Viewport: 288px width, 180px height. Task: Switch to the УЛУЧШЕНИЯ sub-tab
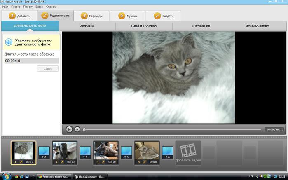tap(201, 26)
